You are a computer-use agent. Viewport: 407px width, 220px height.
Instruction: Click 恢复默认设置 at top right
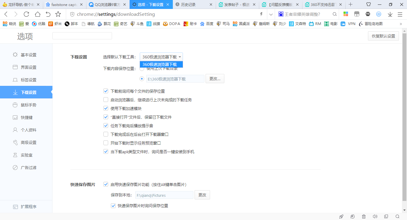click(x=383, y=36)
